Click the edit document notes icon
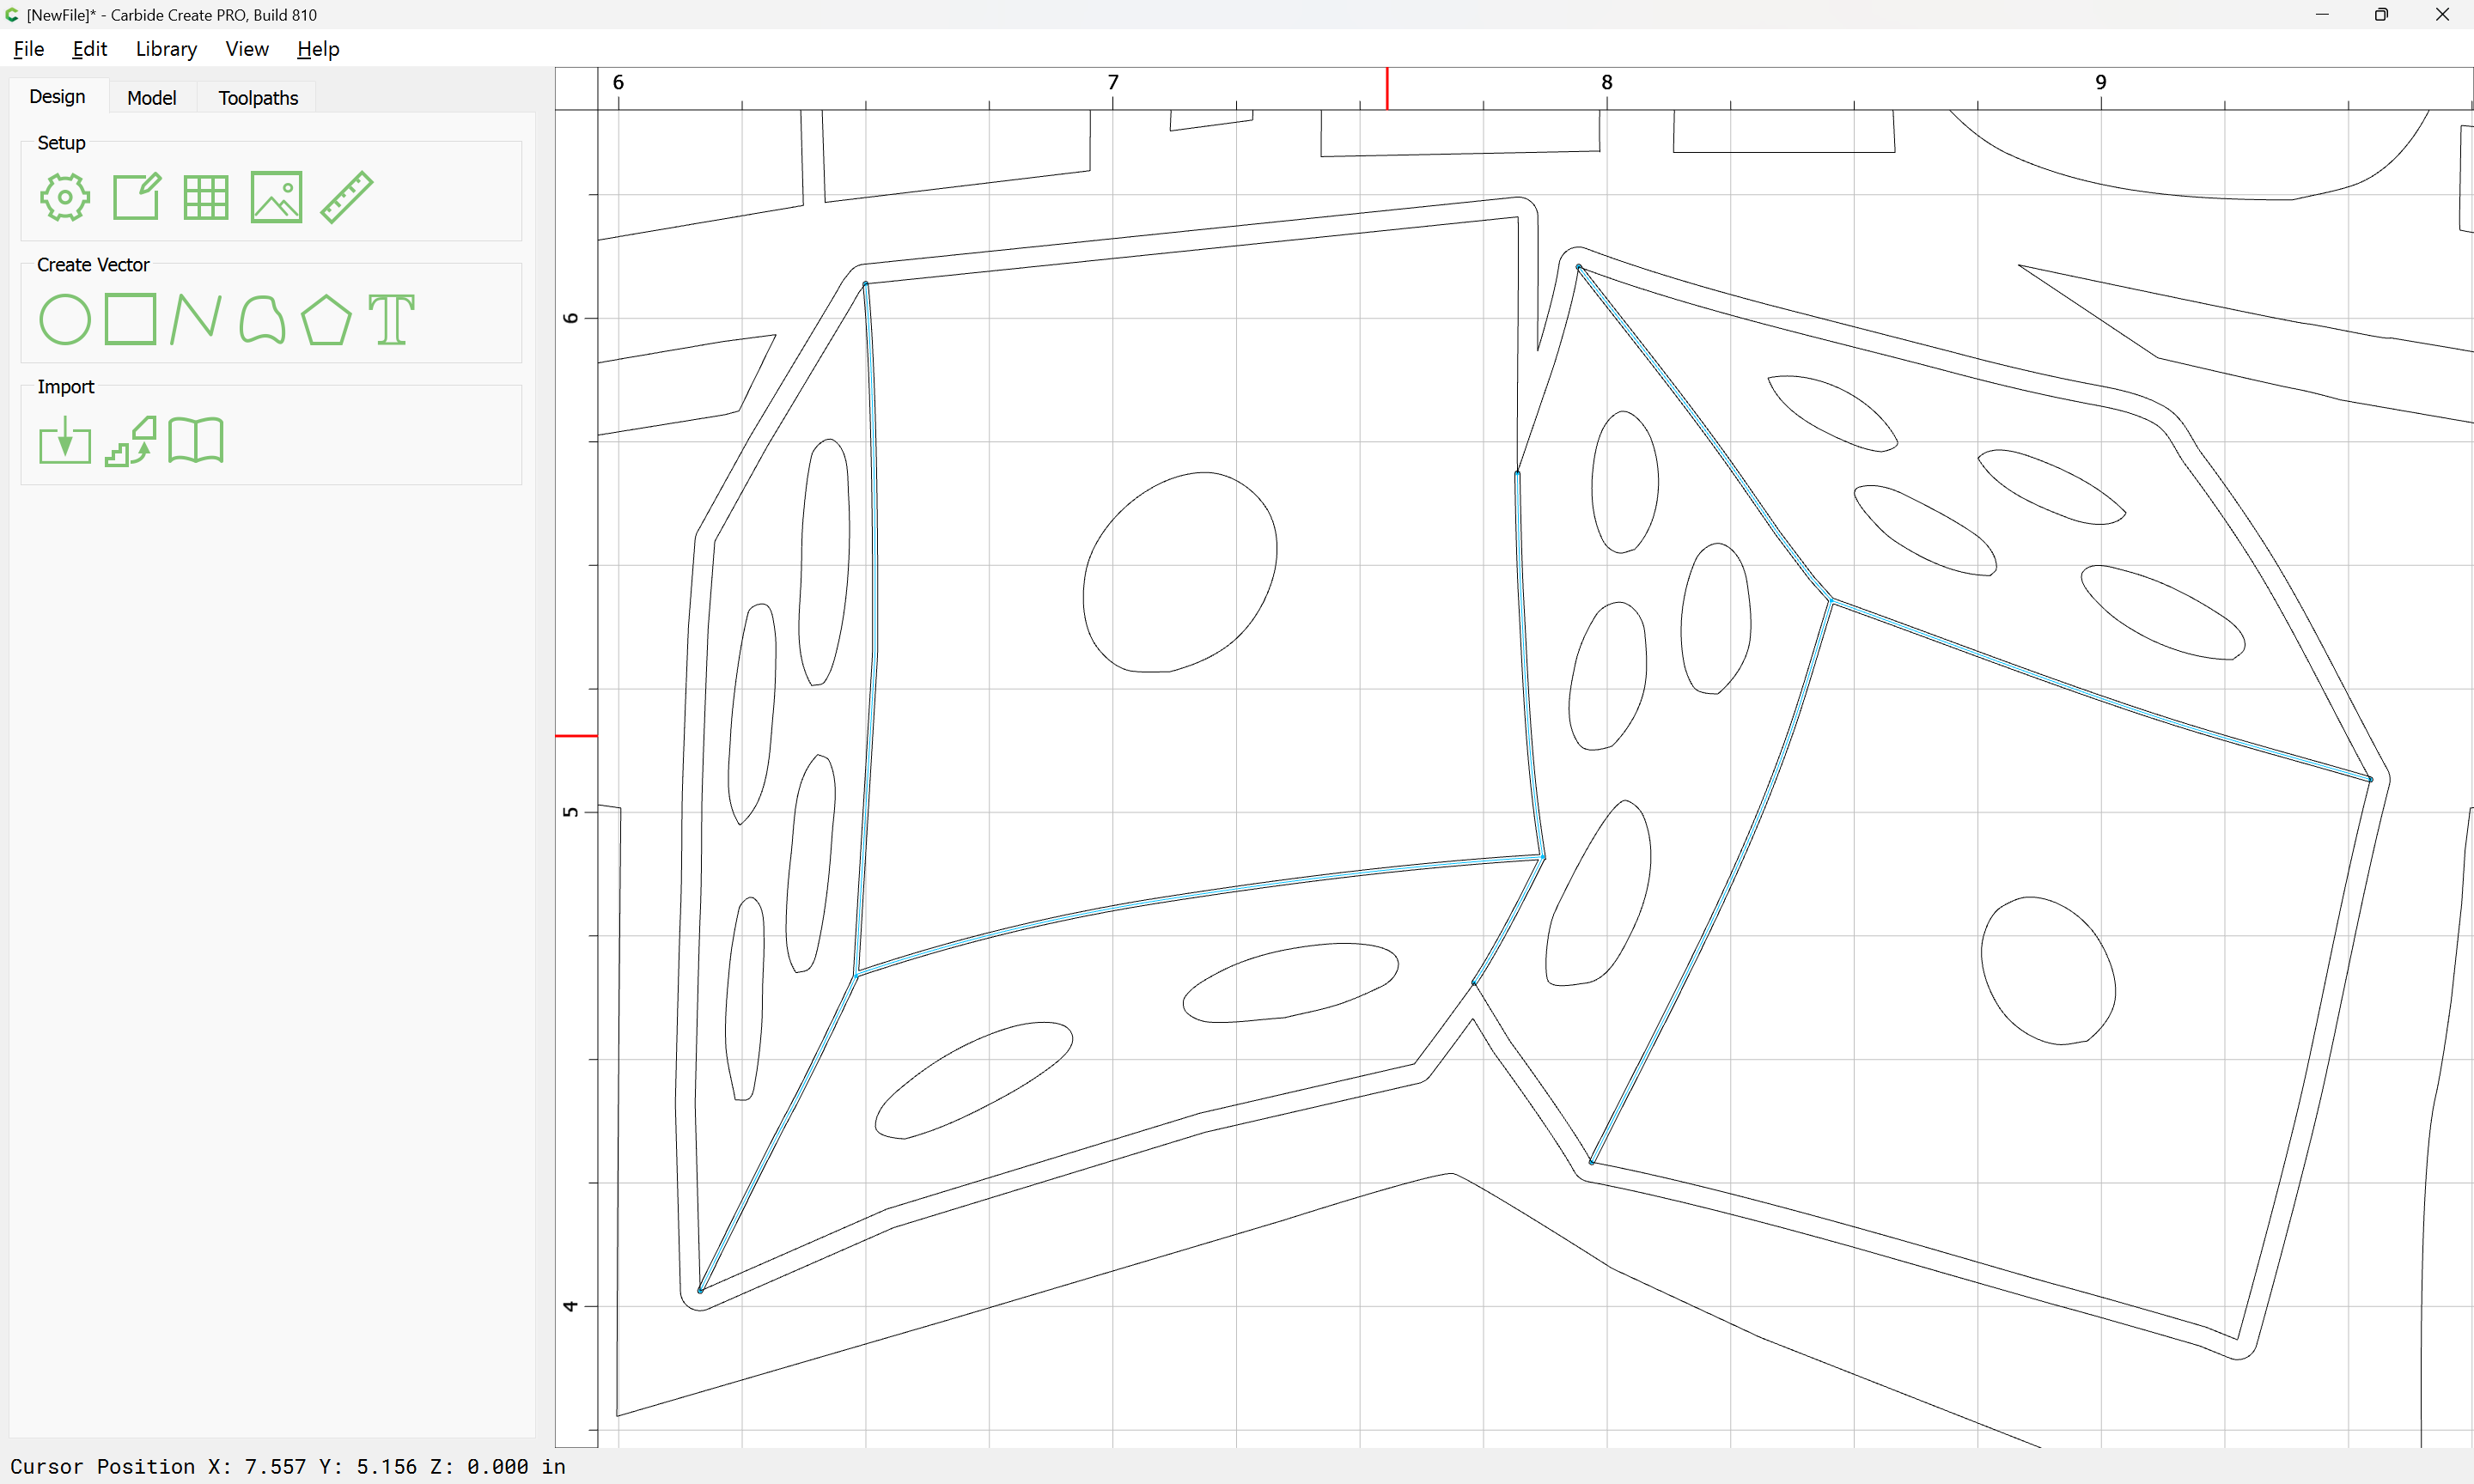This screenshot has width=2474, height=1484. (x=136, y=197)
